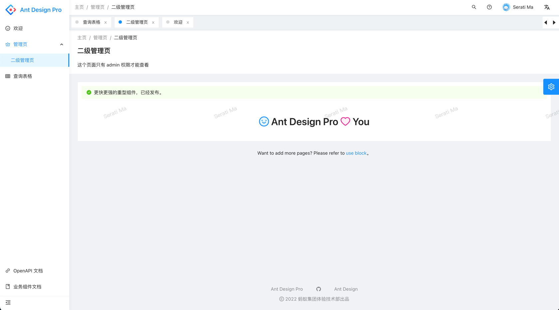Click 二级管理页 in the page breadcrumb

126,38
